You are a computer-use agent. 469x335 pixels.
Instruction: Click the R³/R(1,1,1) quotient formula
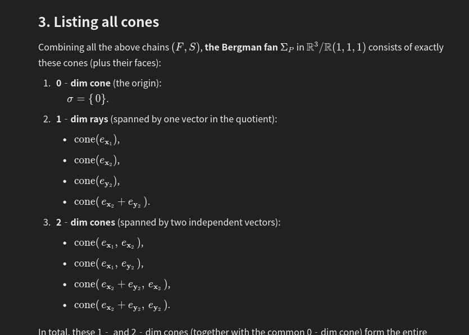(x=336, y=47)
